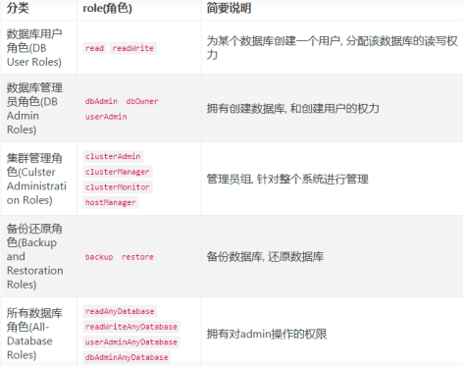Select the dbAdminAnyDatabase role tag
Screen dimensions: 464x368
pos(127,357)
